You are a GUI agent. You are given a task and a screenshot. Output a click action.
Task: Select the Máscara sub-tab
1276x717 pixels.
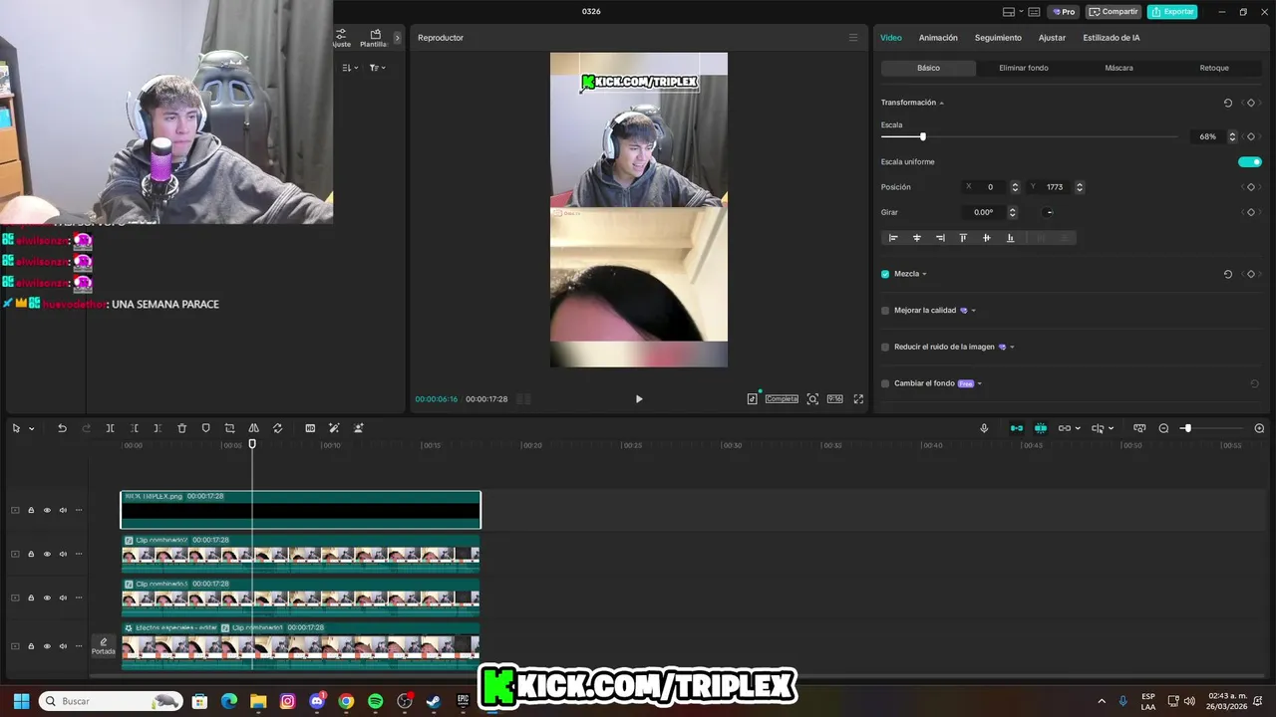(1118, 68)
